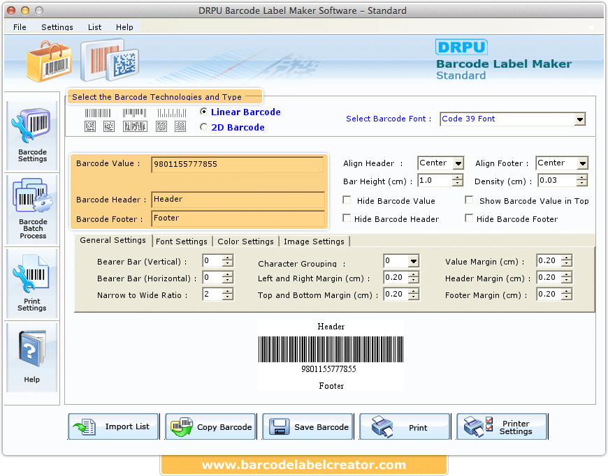
Task: Click the Copy Barcode button label
Action: (x=224, y=427)
